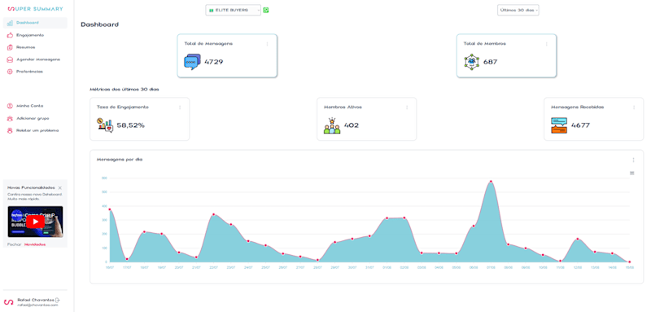Click the Mensagens Recebidas orange message icon
Image resolution: width=651 pixels, height=312 pixels.
coord(559,125)
